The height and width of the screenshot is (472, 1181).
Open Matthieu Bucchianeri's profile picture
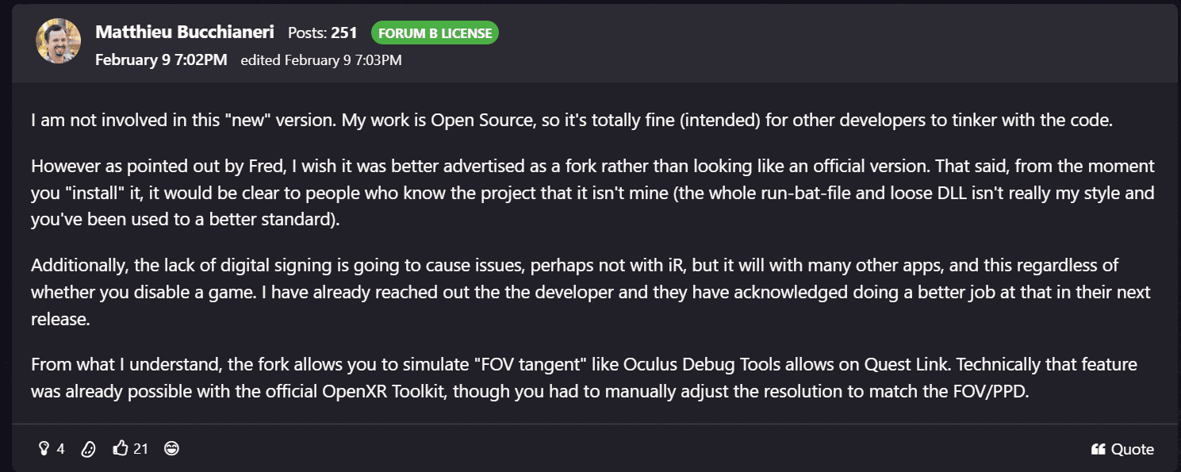click(58, 40)
